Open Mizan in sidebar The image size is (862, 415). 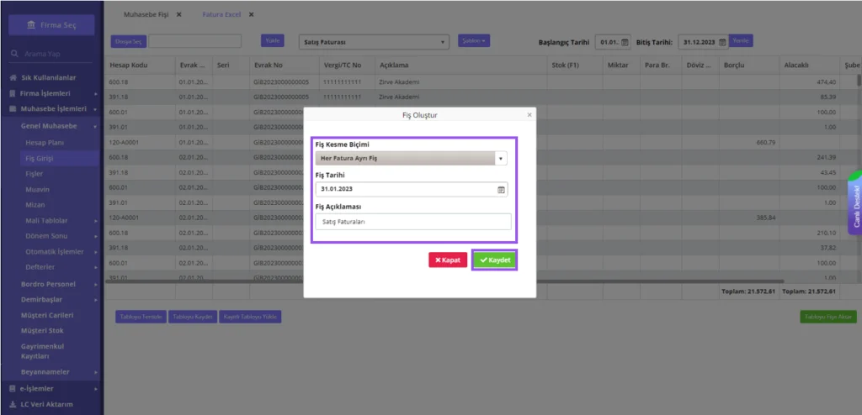tap(35, 205)
